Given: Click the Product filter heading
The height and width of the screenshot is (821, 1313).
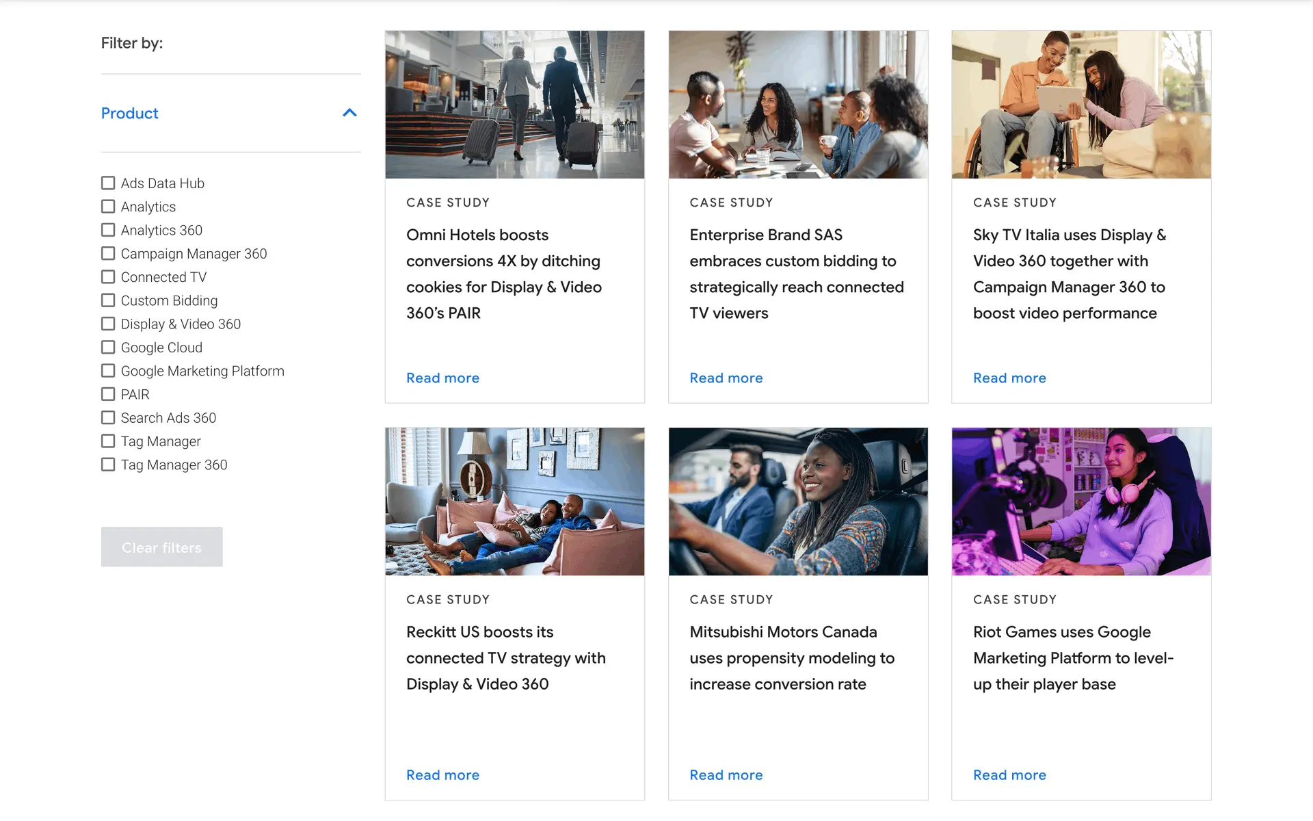Looking at the screenshot, I should [x=130, y=113].
